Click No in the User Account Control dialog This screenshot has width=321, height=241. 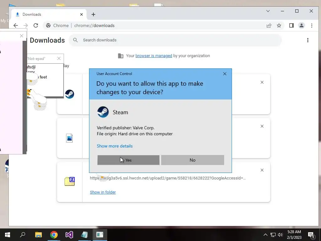(x=192, y=160)
